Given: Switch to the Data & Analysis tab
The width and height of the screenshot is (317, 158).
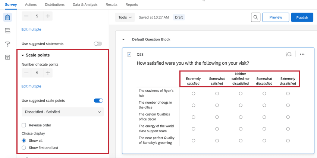Looking at the screenshot, I should [85, 4].
